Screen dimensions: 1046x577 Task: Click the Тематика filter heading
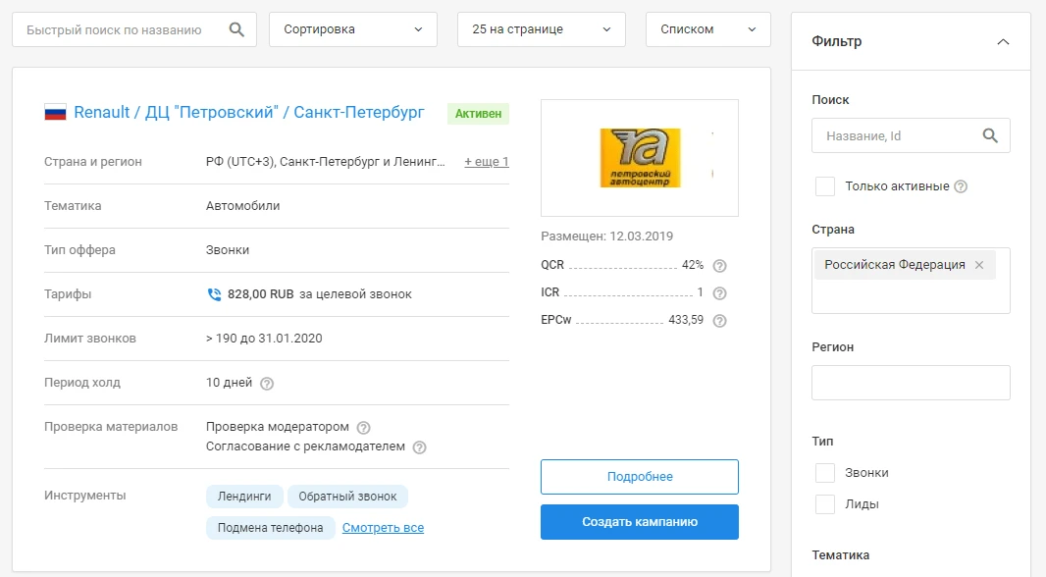click(841, 555)
